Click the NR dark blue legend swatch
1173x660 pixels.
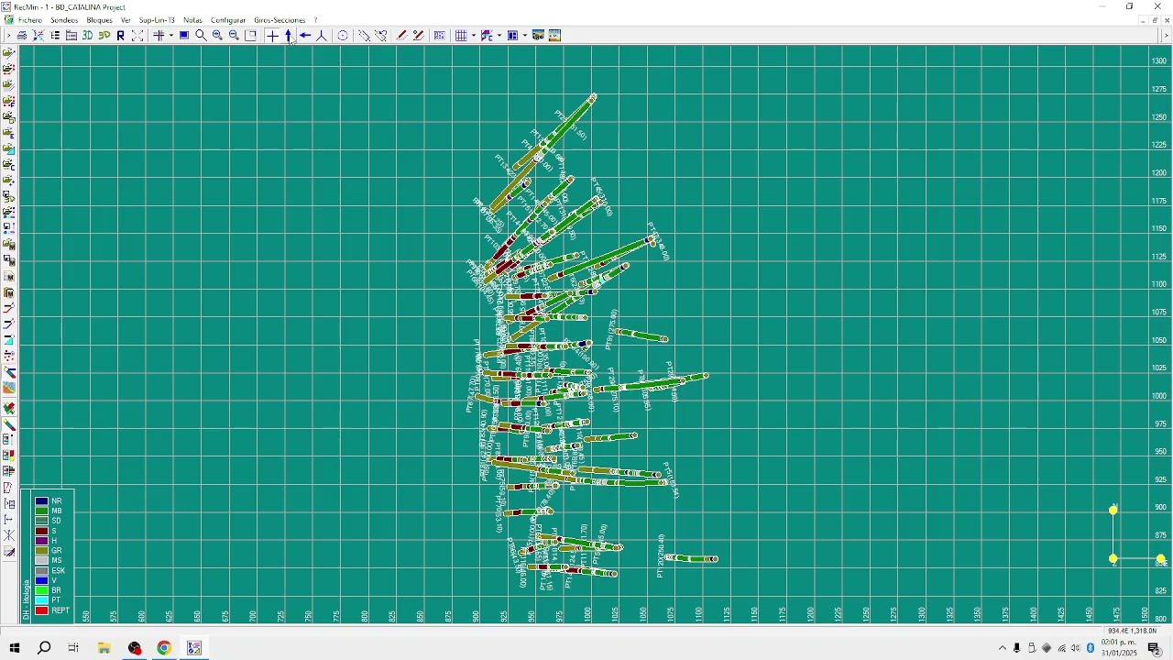click(x=41, y=501)
